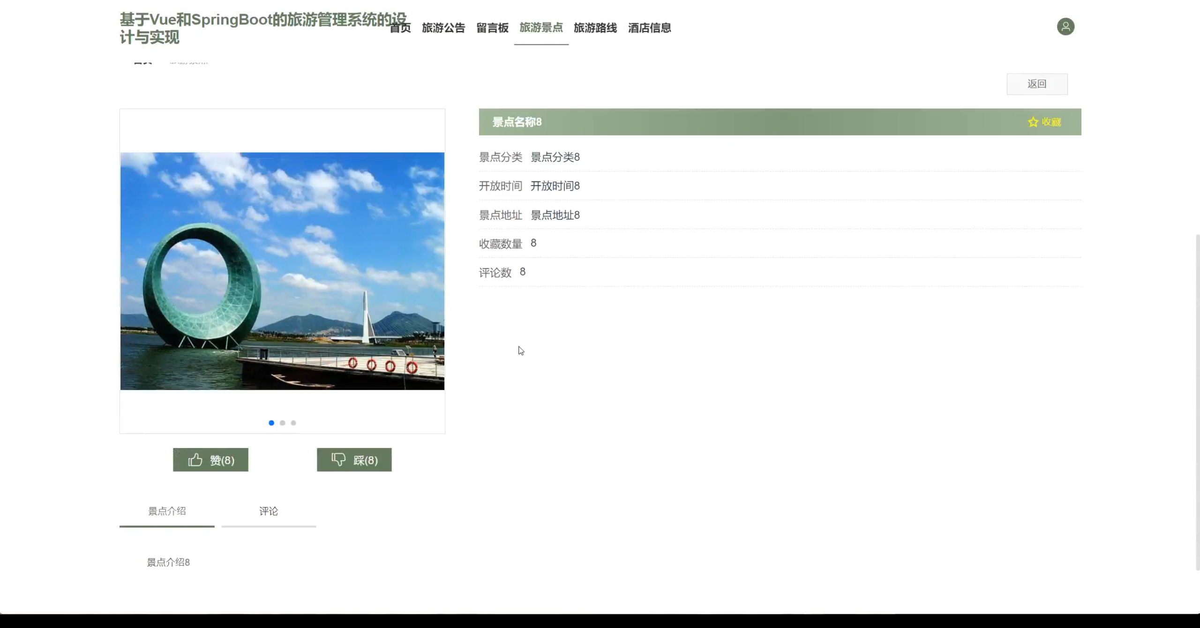Select the third carousel indicator dot
1200x628 pixels.
tap(293, 422)
